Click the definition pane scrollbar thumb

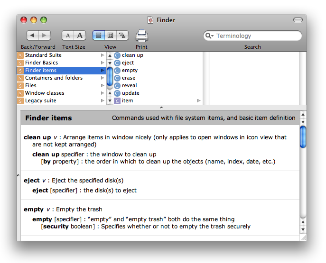tap(303, 137)
